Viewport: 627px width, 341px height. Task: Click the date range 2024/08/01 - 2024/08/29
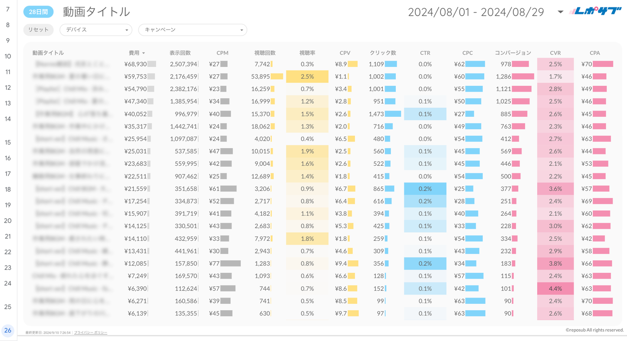point(476,12)
